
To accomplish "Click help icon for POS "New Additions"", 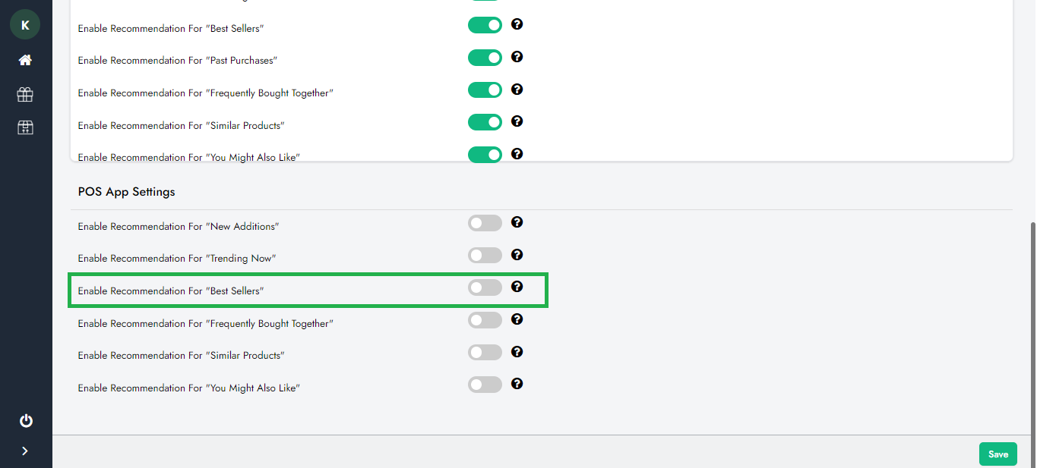I will coord(517,222).
